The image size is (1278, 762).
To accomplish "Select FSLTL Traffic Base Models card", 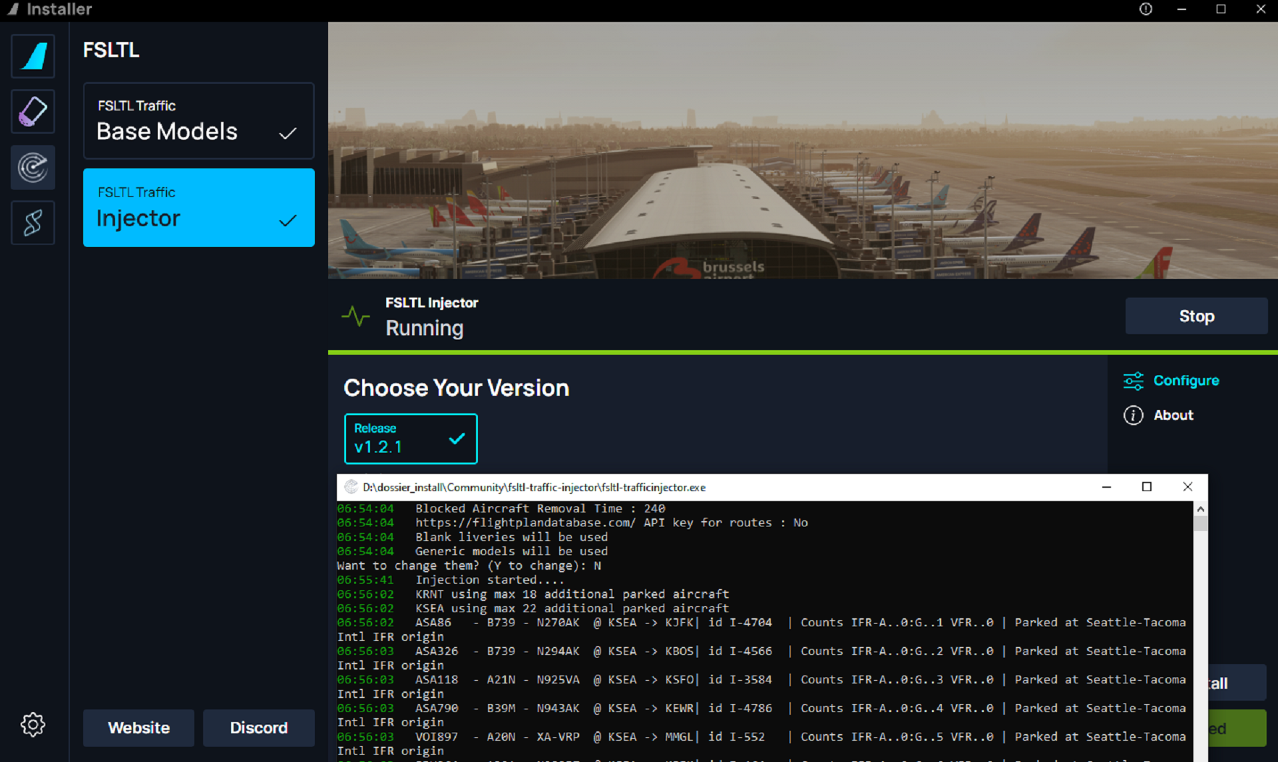I will click(198, 120).
